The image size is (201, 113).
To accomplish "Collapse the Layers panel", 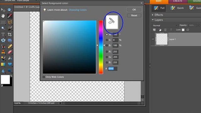I will coord(153,20).
